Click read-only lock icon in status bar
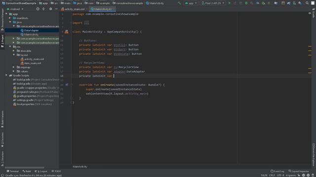Image resolution: width=316 pixels, height=177 pixels. tap(299, 176)
